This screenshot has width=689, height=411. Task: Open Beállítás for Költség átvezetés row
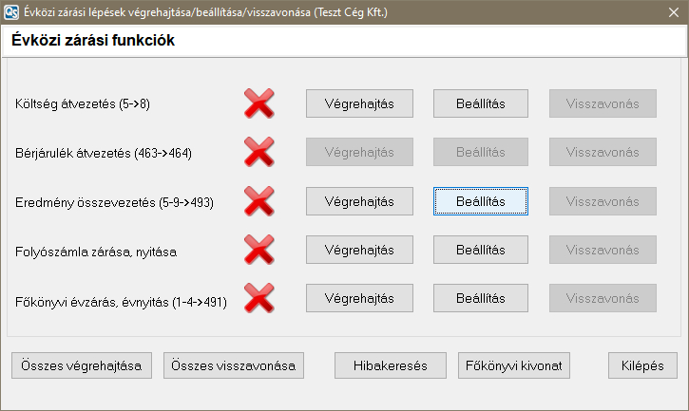(481, 103)
